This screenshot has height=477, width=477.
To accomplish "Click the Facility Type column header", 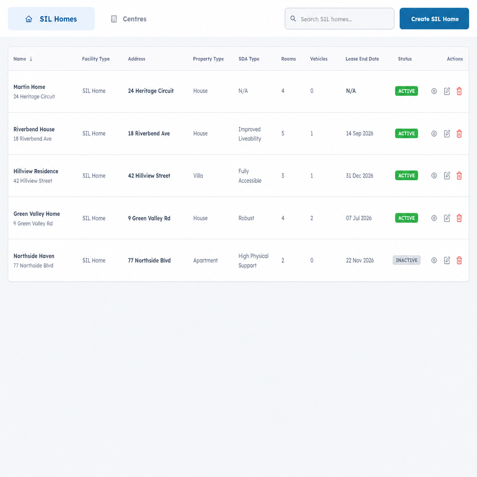I will 96,59.
